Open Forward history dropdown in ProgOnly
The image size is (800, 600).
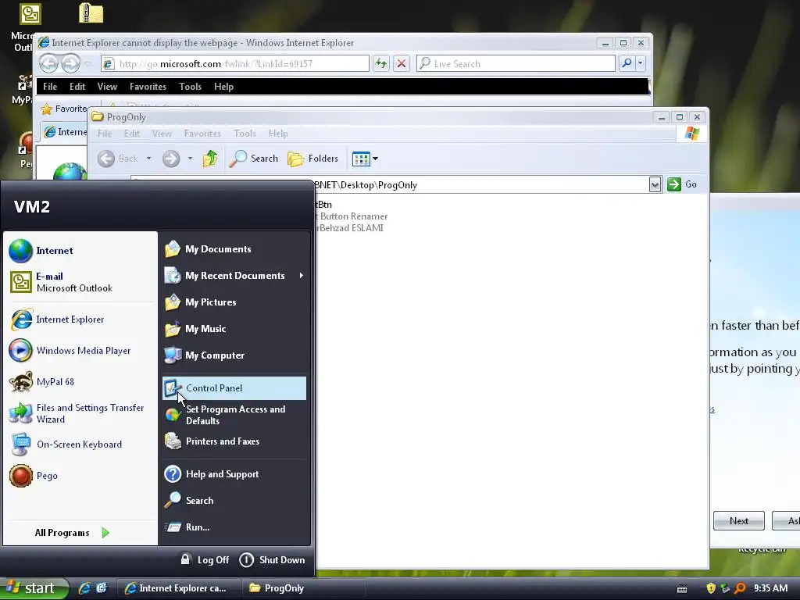click(190, 159)
